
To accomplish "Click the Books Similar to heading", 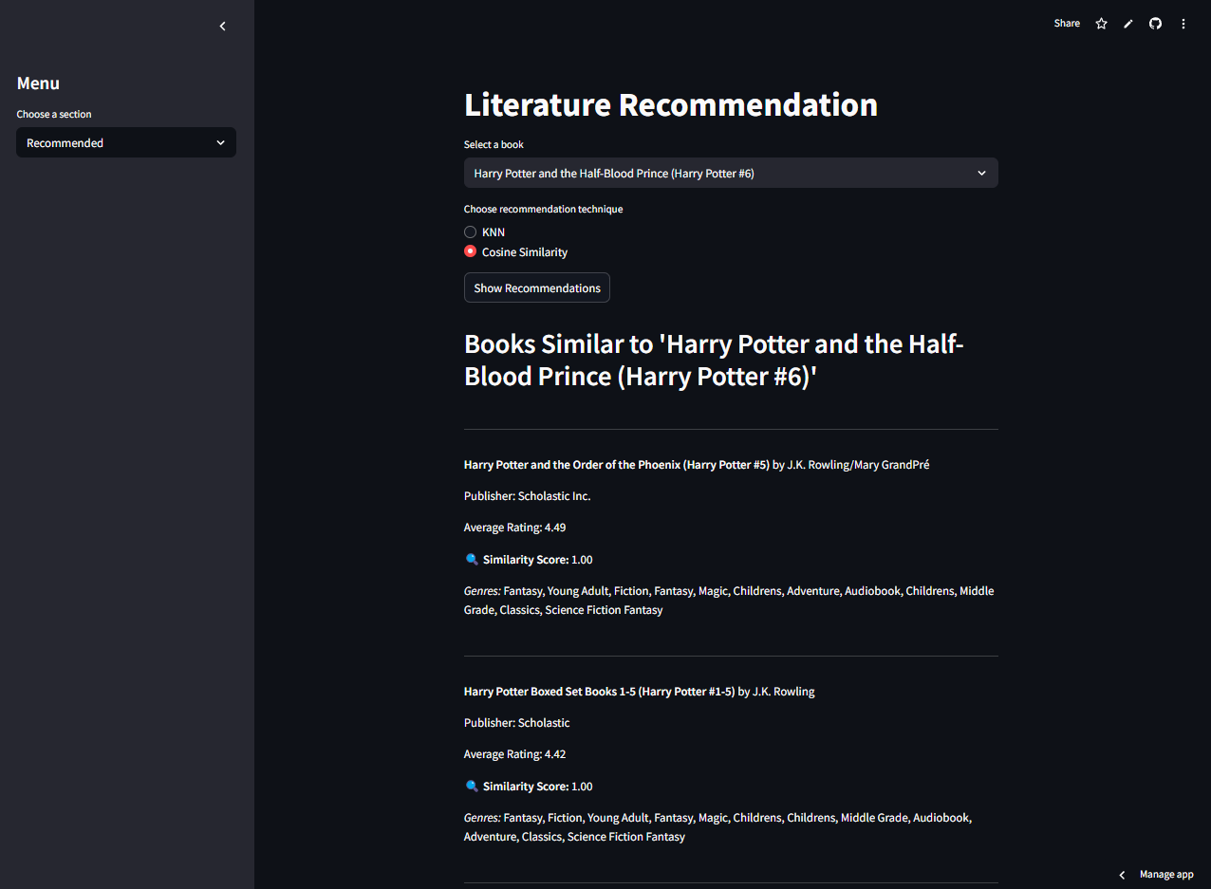I will (715, 360).
